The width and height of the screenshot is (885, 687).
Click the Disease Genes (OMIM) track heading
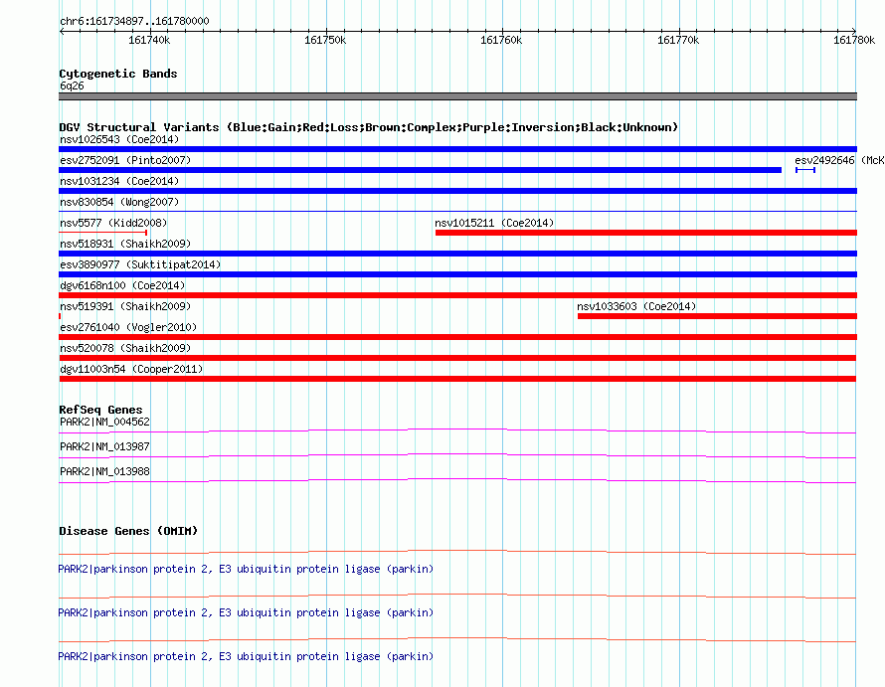point(128,531)
